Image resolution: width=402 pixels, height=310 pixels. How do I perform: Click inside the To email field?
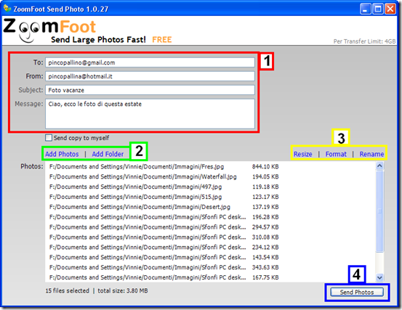150,62
